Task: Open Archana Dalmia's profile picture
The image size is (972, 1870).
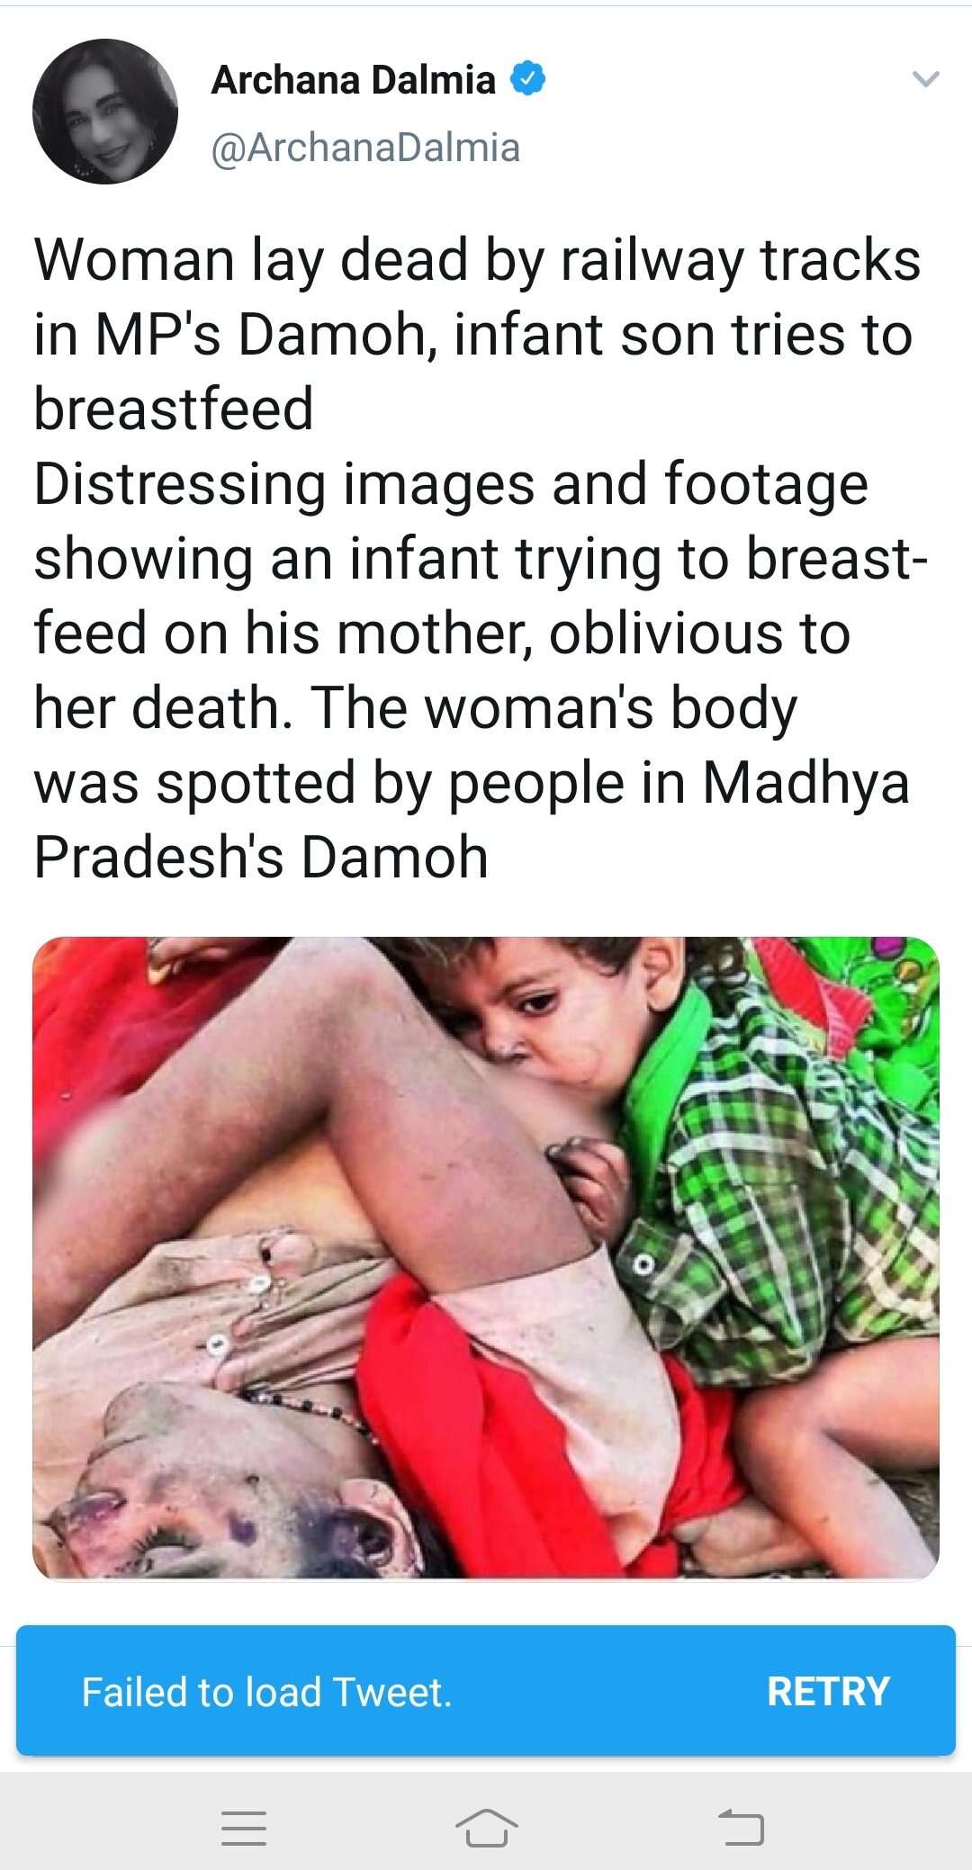Action: [x=105, y=112]
